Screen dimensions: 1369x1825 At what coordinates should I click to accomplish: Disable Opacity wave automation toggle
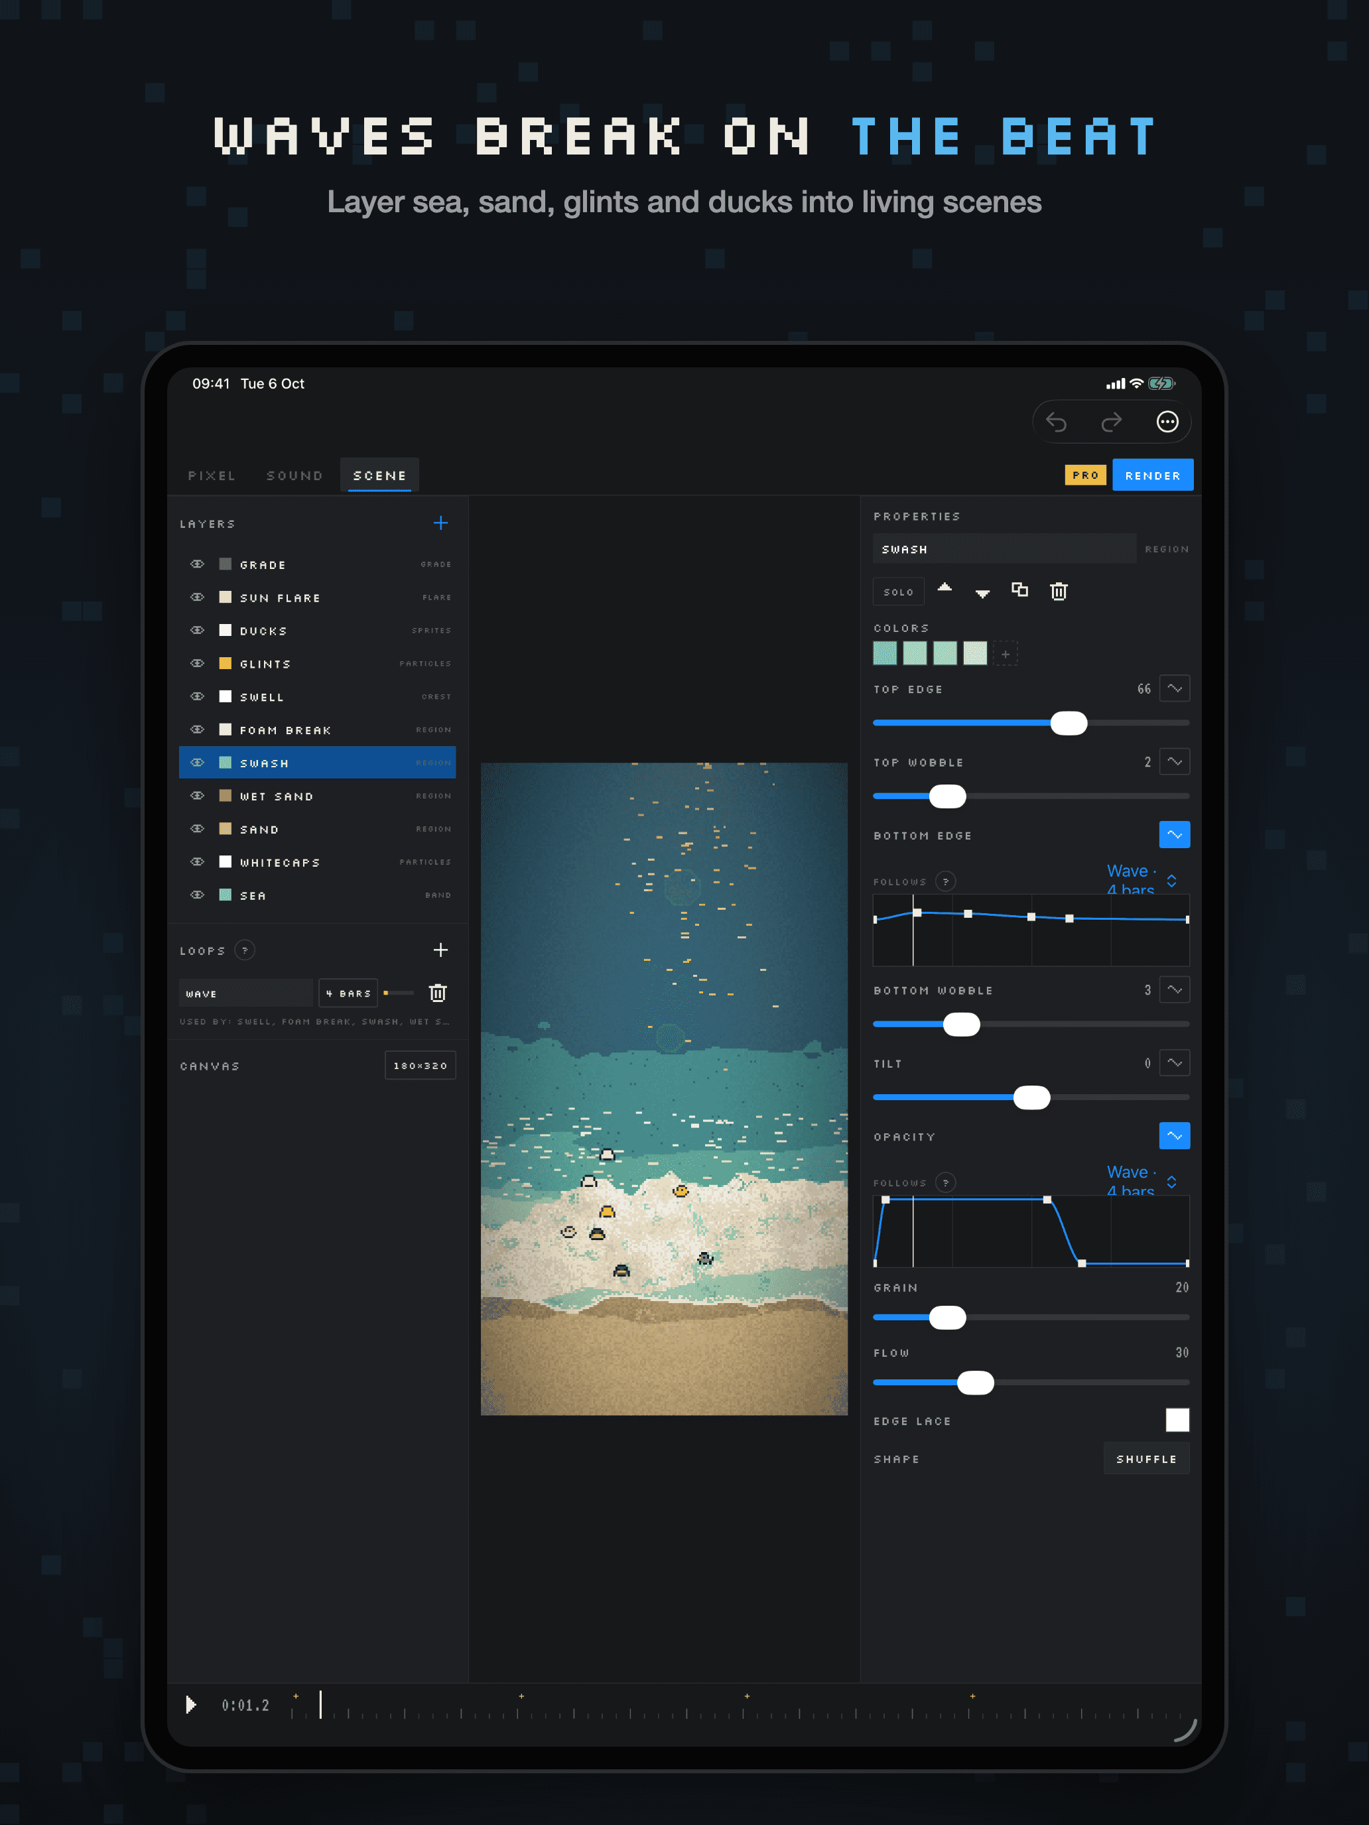point(1174,1135)
